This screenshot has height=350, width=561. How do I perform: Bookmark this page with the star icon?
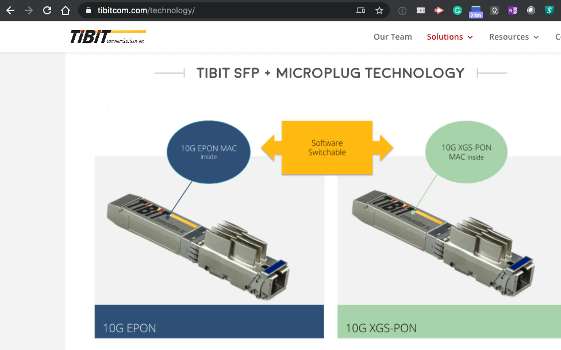(379, 10)
